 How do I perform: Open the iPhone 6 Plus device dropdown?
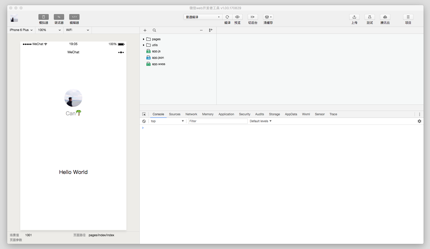point(21,30)
